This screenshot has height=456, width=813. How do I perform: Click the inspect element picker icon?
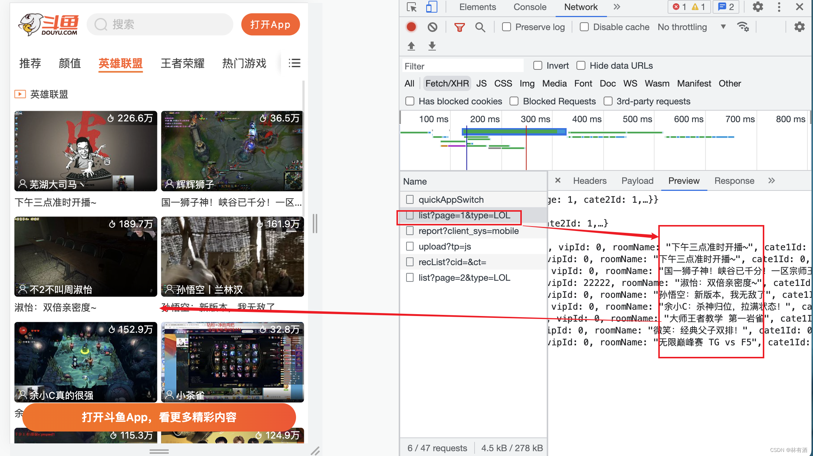coord(411,7)
